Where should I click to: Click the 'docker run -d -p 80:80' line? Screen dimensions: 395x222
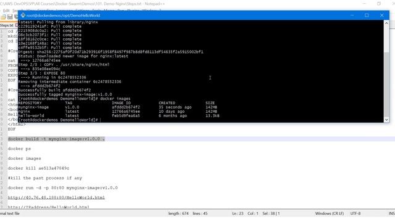click(x=63, y=187)
